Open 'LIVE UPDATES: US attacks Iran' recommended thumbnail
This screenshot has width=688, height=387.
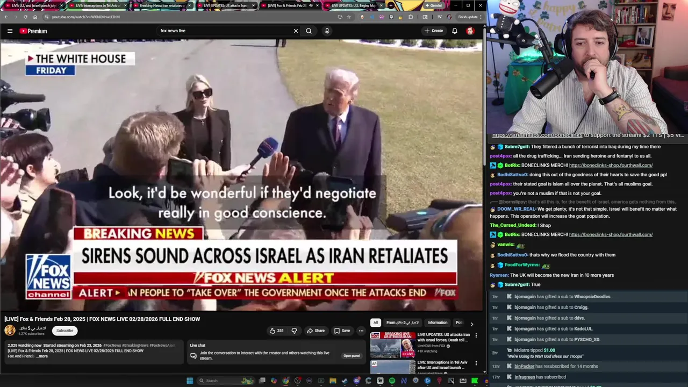[393, 345]
